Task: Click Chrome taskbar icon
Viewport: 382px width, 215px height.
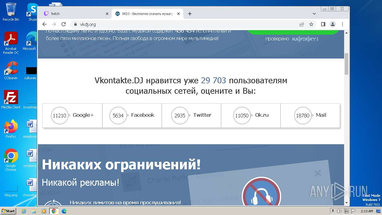Action: pos(54,211)
